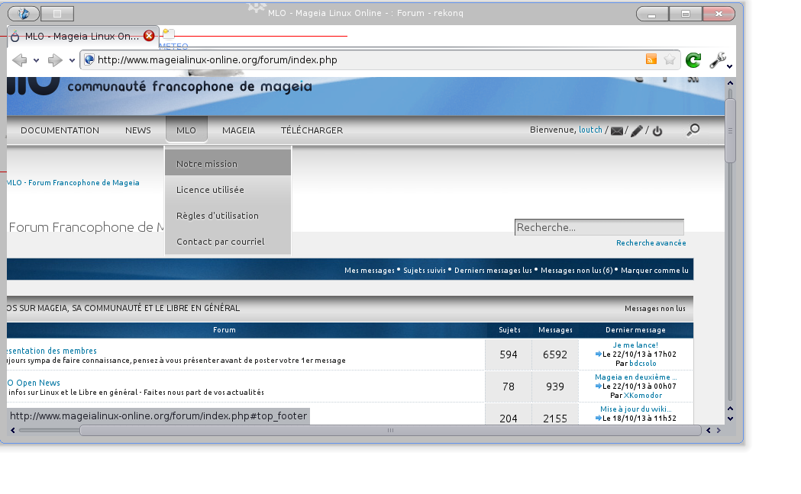Click the blue arrow beside Le 18/10/13 à 11h52
This screenshot has height=494, width=801.
tap(598, 418)
